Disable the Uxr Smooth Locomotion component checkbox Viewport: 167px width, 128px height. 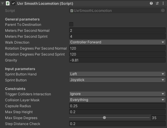(x=13, y=3)
